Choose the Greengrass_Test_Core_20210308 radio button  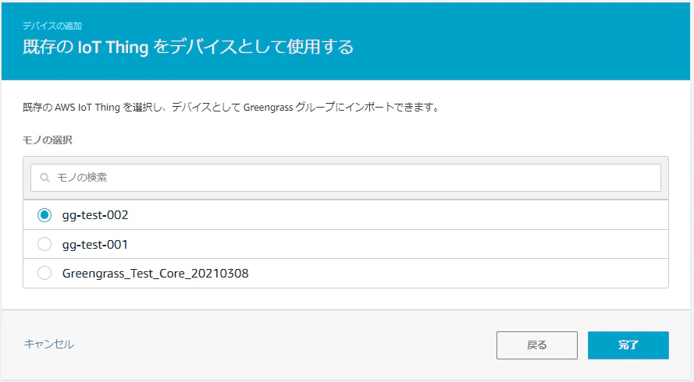coord(44,273)
